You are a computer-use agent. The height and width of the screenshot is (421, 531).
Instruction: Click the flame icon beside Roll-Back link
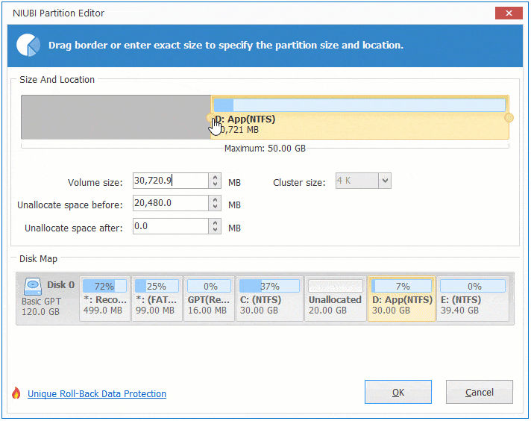(16, 393)
